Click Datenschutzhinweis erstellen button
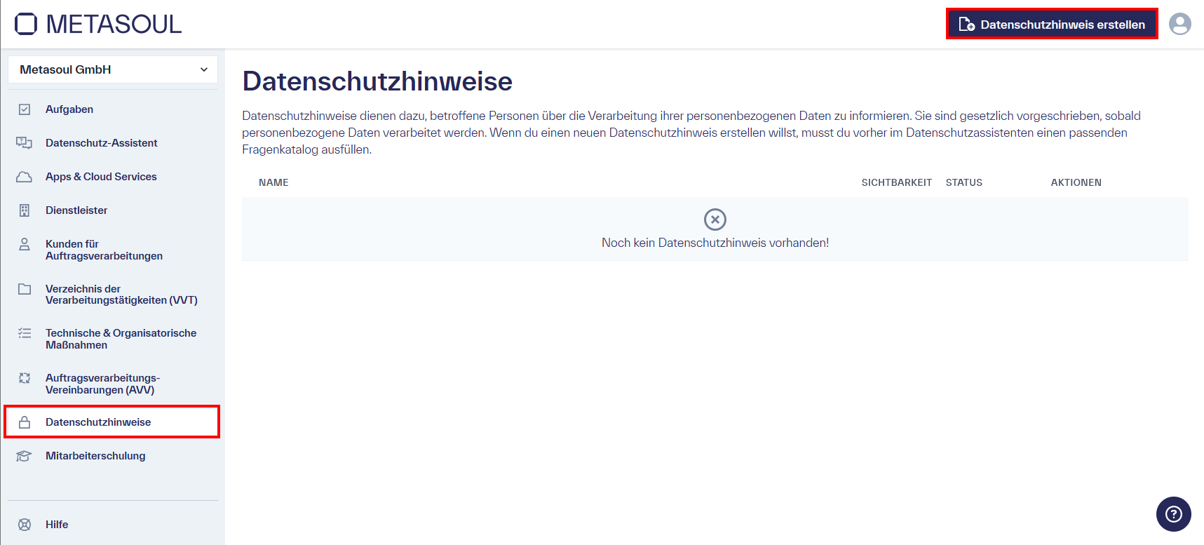The image size is (1204, 545). pyautogui.click(x=1052, y=25)
